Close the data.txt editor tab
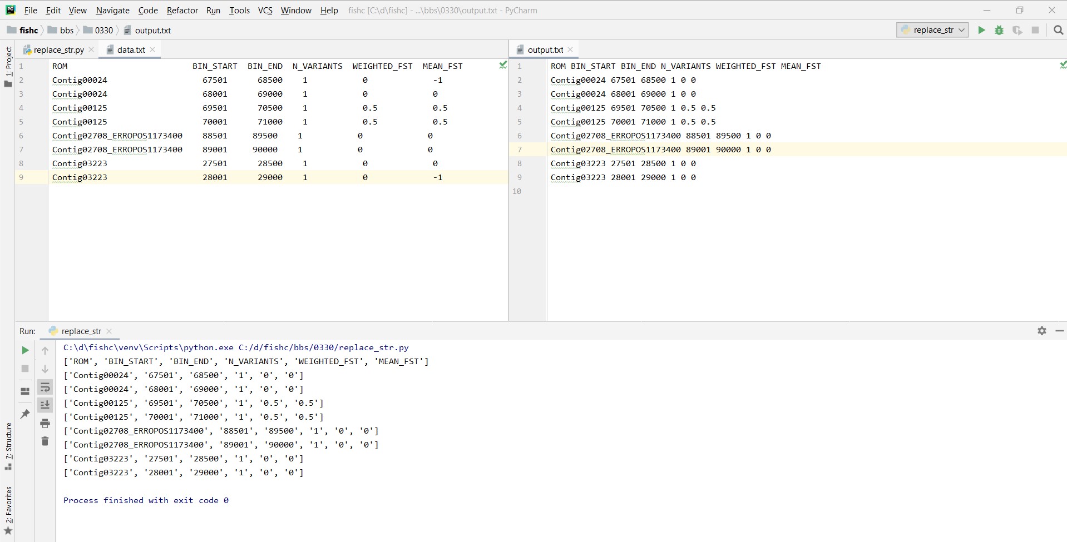1067x542 pixels. [x=152, y=49]
